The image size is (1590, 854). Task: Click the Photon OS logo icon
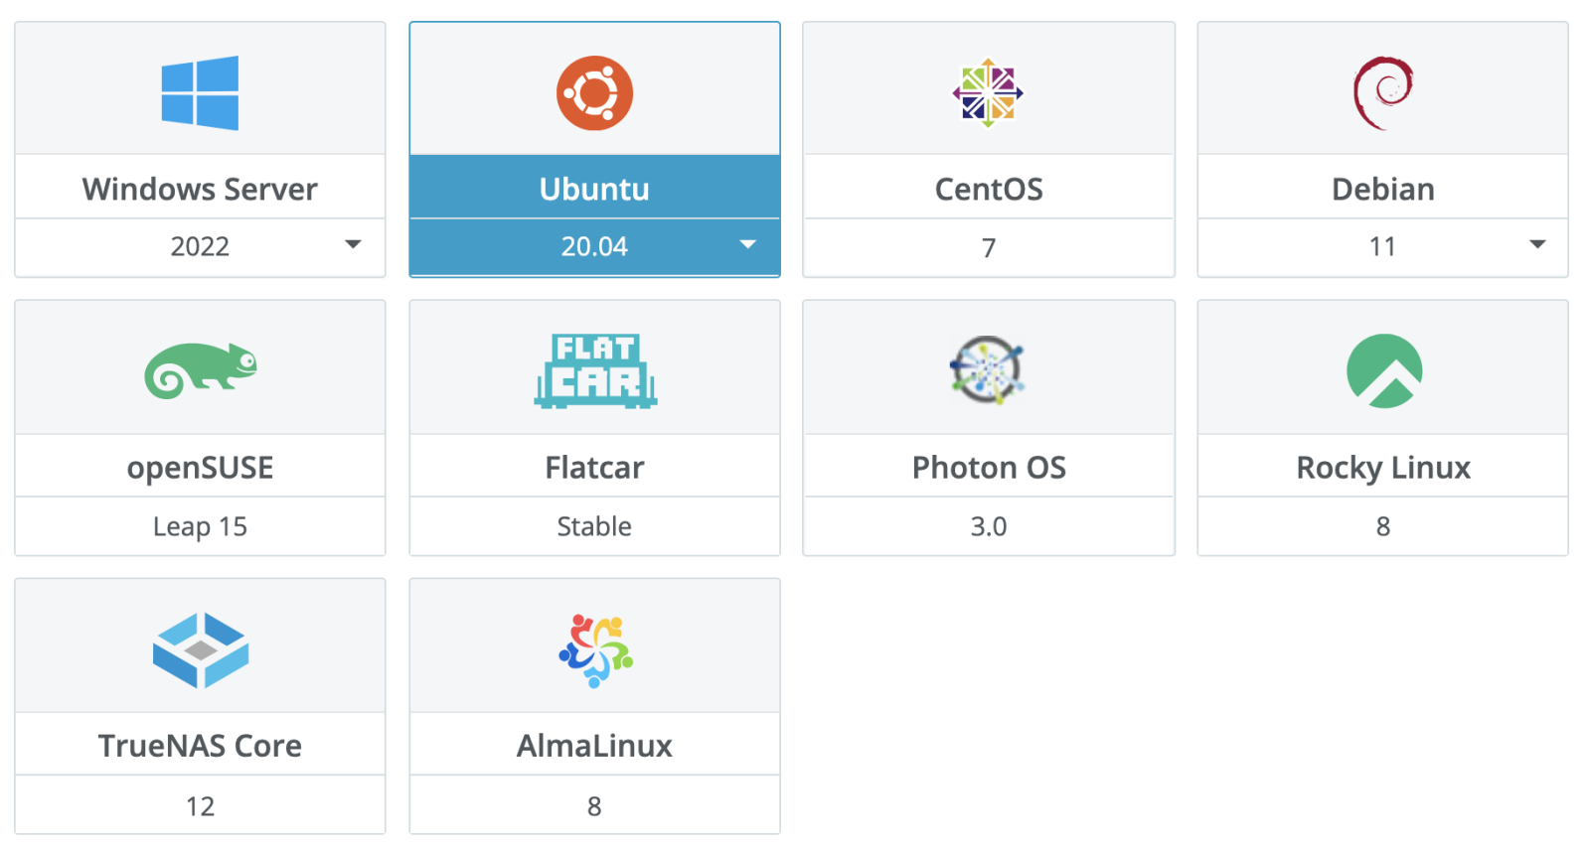tap(988, 370)
